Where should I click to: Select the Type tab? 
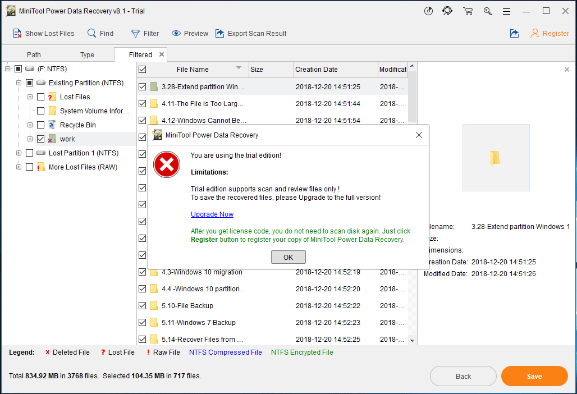pyautogui.click(x=87, y=54)
